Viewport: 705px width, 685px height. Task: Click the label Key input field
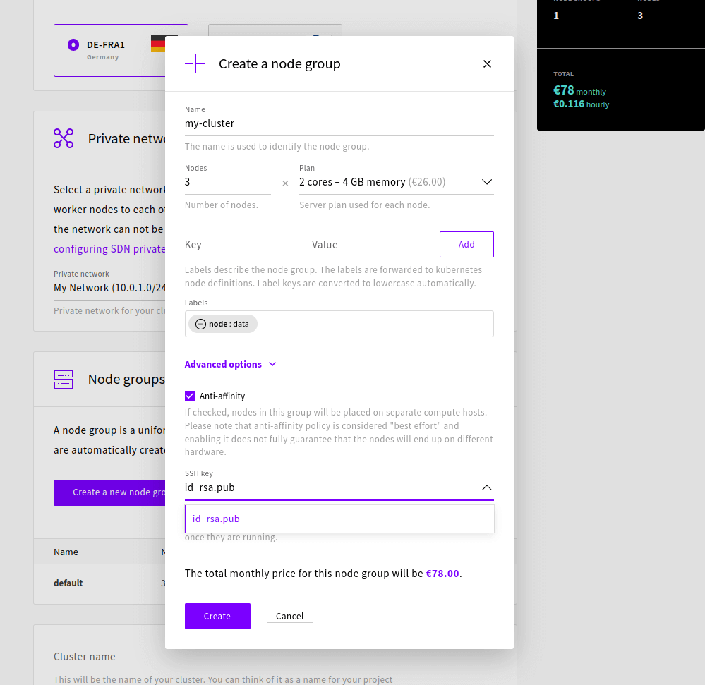(x=243, y=245)
